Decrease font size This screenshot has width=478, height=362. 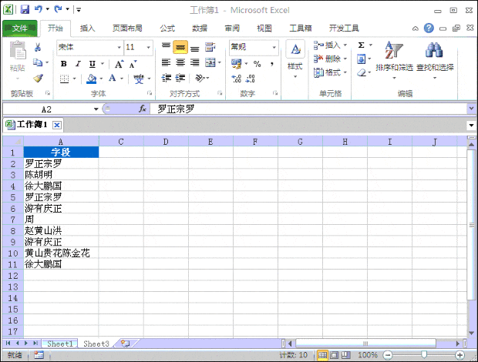click(133, 64)
